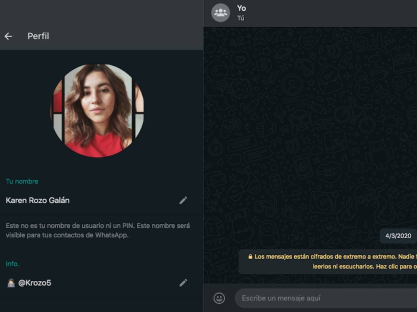Open your profile photo to change it
The image size is (417, 312).
(x=98, y=110)
